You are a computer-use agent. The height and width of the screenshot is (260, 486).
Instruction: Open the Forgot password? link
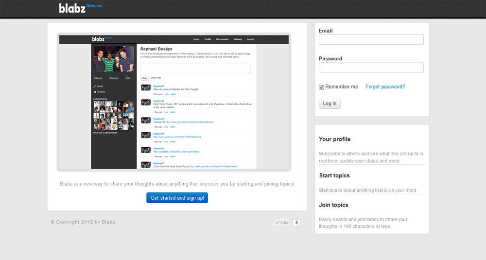click(x=385, y=87)
